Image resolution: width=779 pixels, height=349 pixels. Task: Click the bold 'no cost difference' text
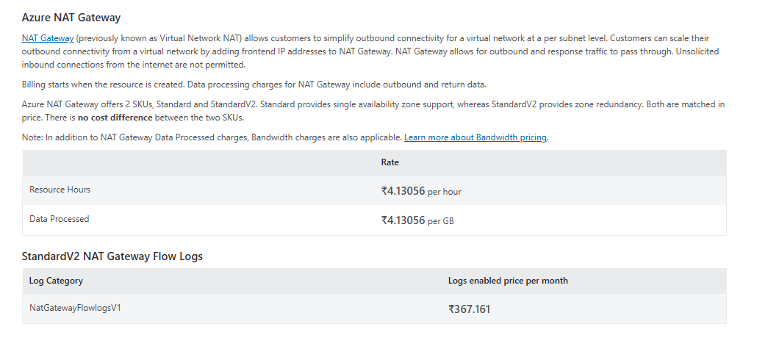[115, 118]
